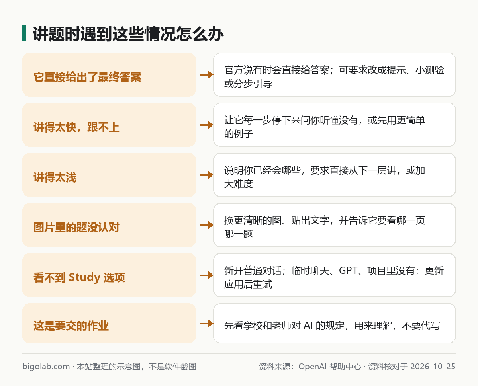Screen dimensions: 478x386
Task: Select the card 它直接给出了最终答案
Action: pos(109,74)
